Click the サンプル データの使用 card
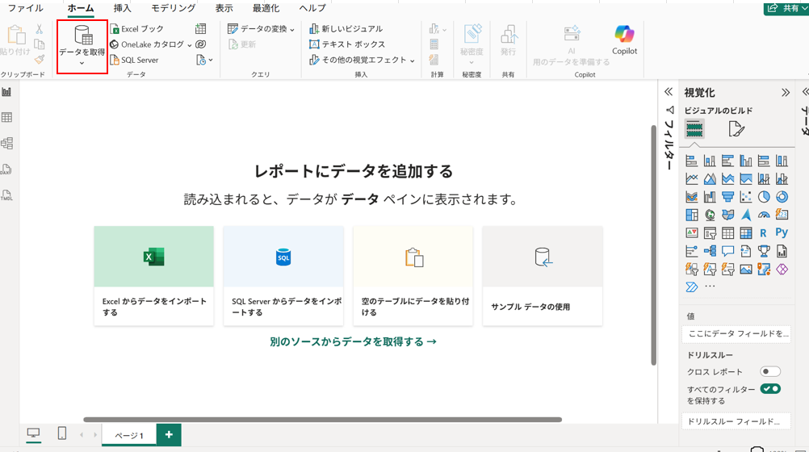Screen dimensions: 809x452 coord(542,276)
